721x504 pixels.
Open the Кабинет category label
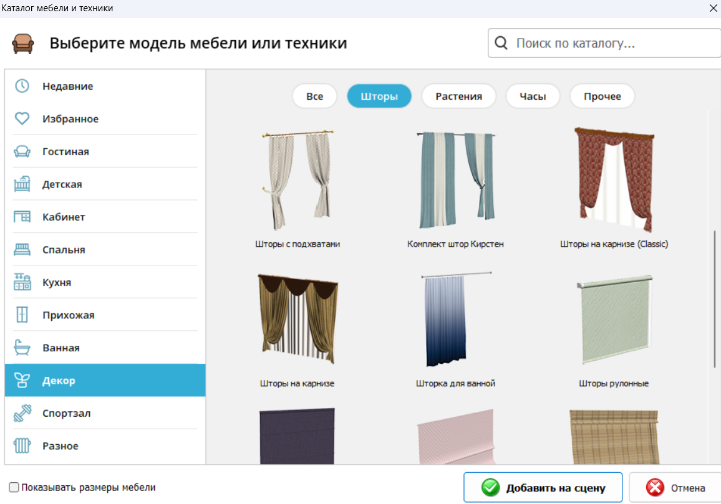pyautogui.click(x=64, y=217)
